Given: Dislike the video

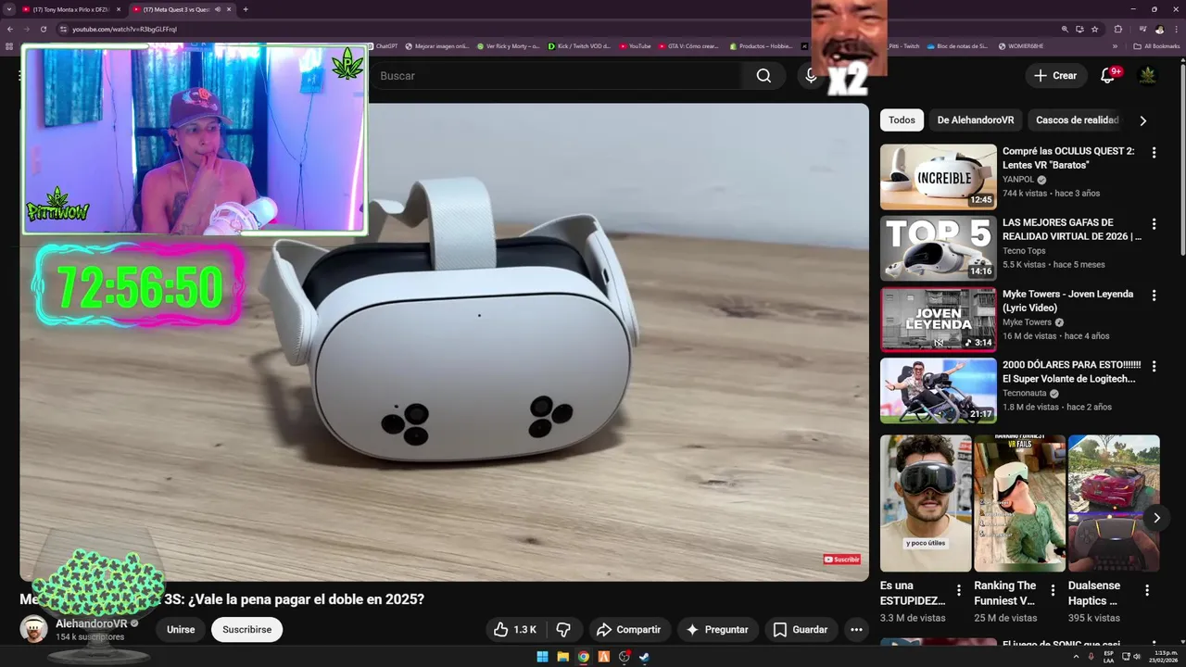Looking at the screenshot, I should click(563, 630).
